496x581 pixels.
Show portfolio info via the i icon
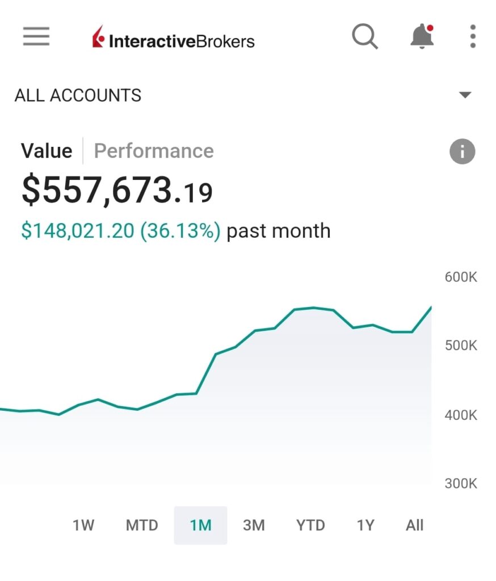[x=463, y=151]
